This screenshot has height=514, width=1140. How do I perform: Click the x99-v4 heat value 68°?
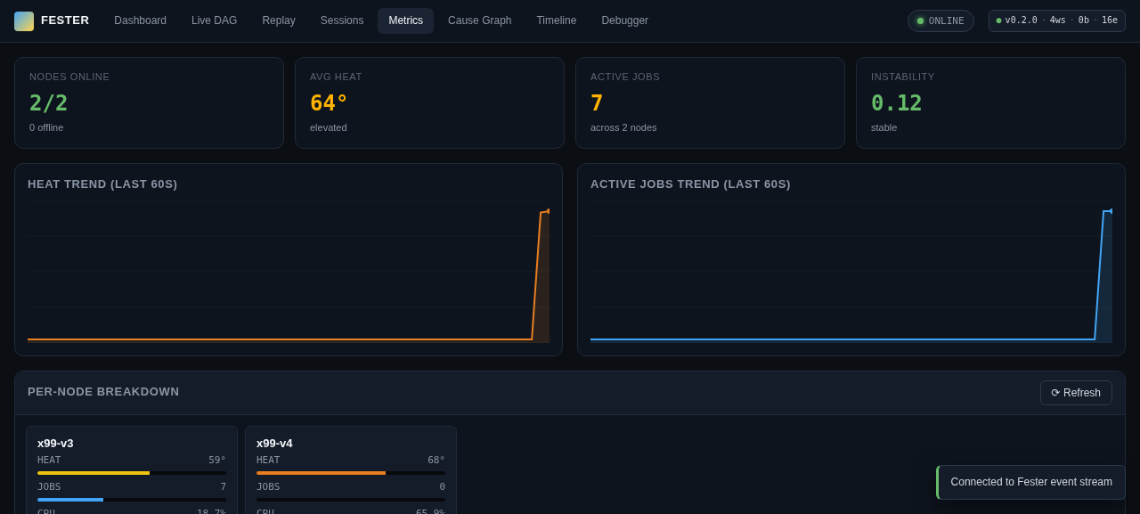pos(436,461)
